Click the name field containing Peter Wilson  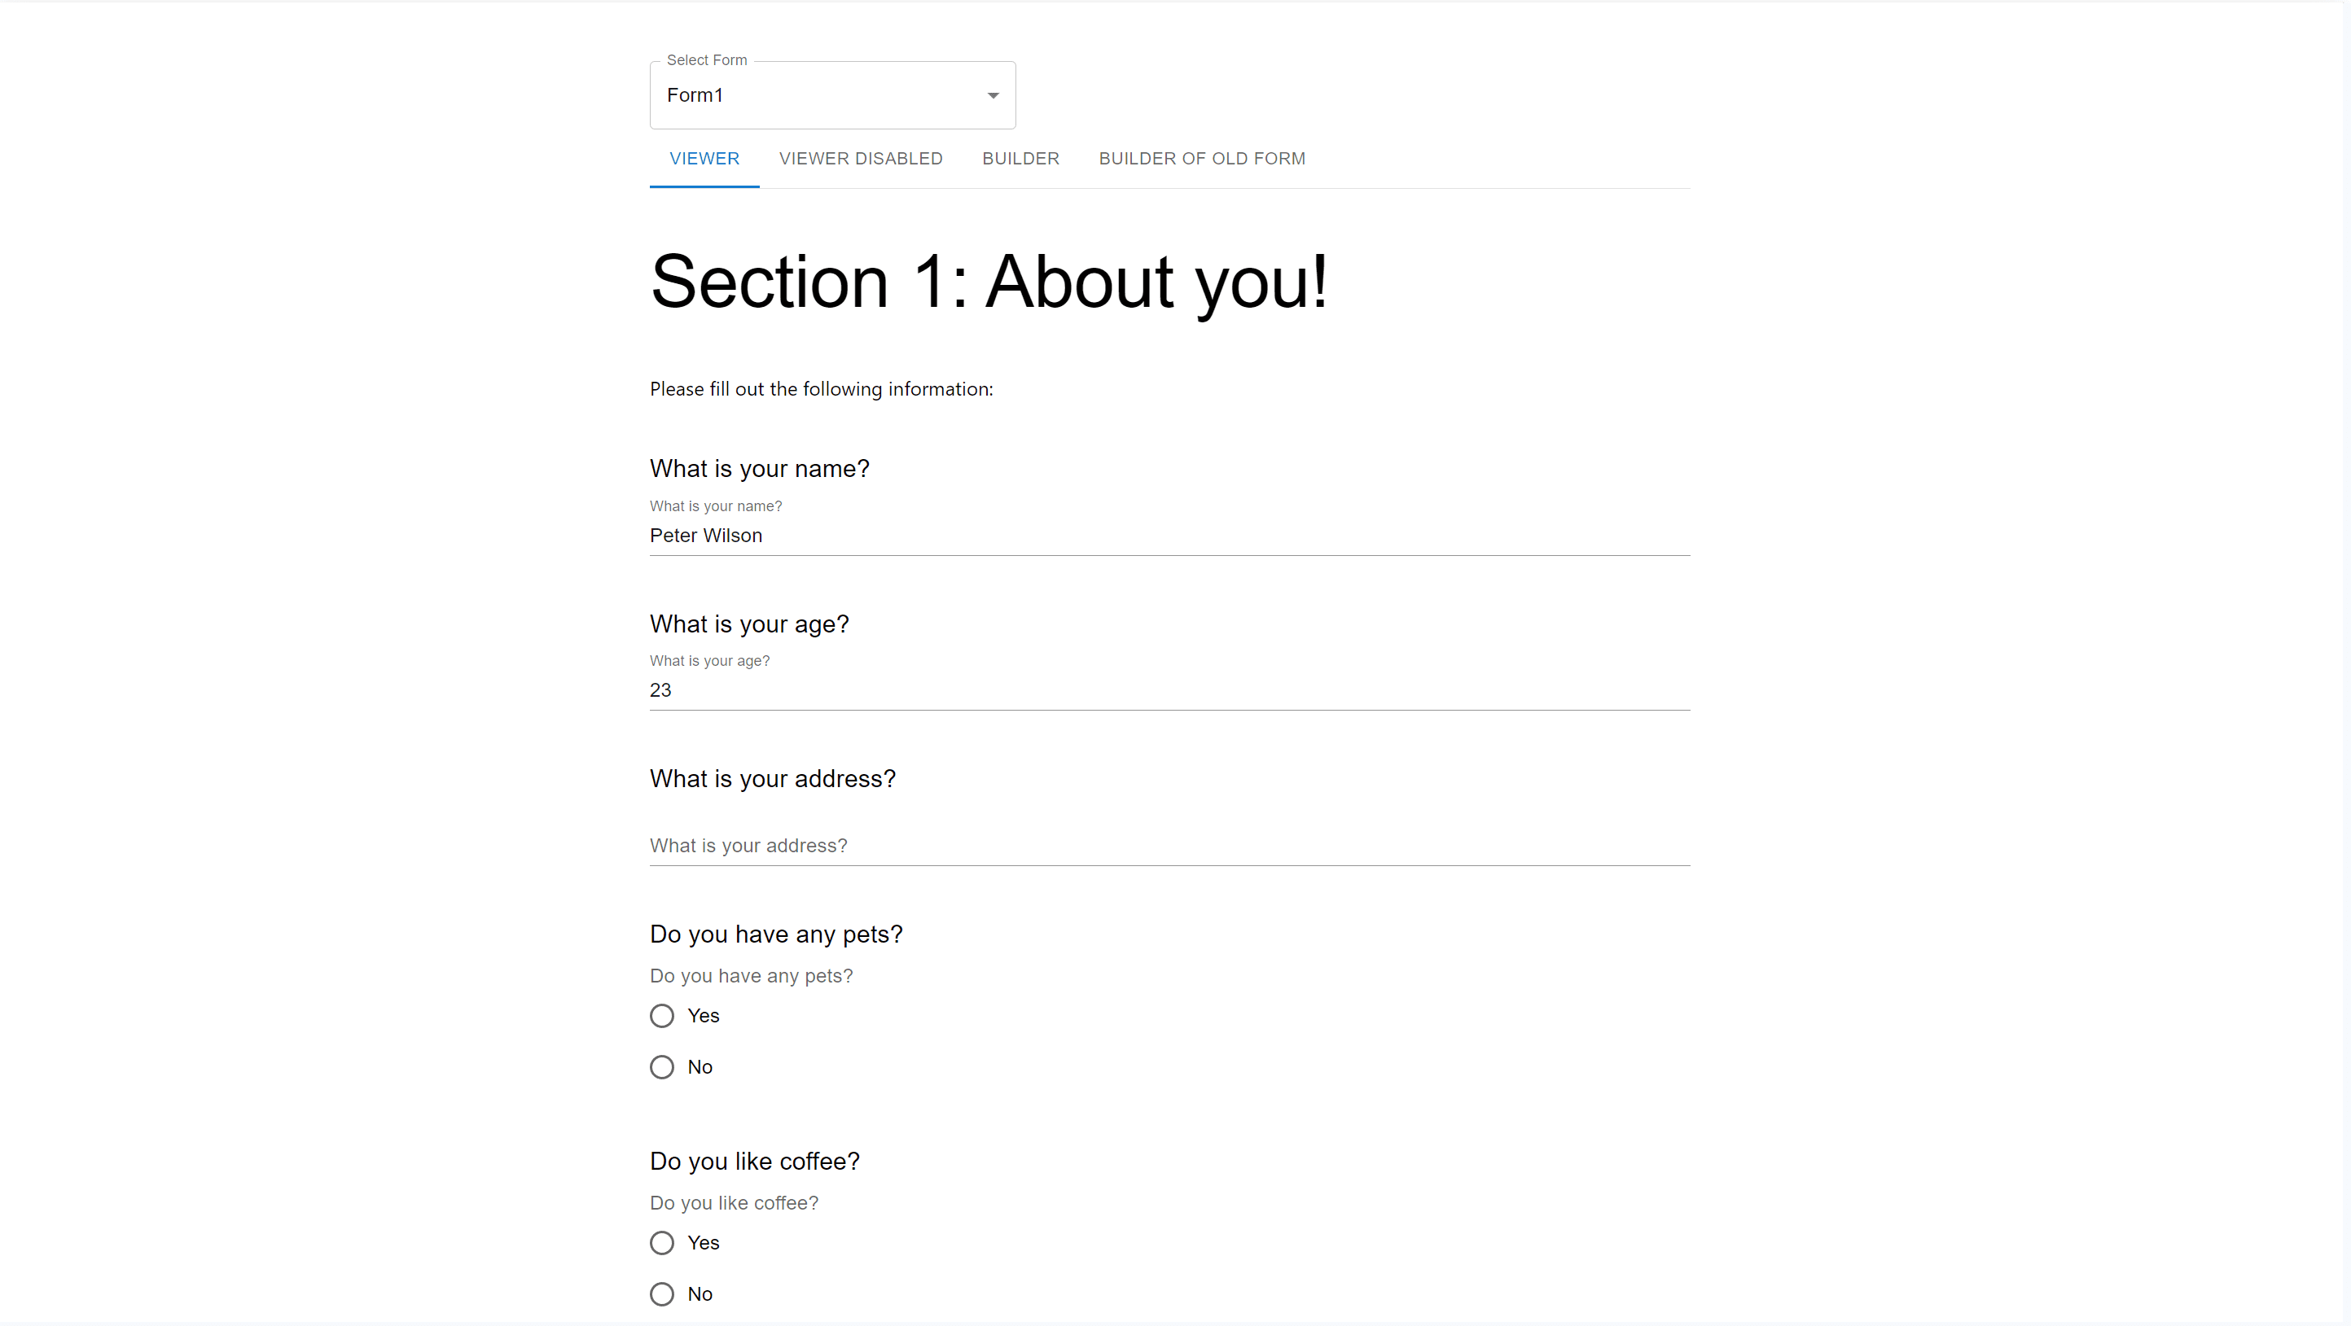pos(1169,536)
